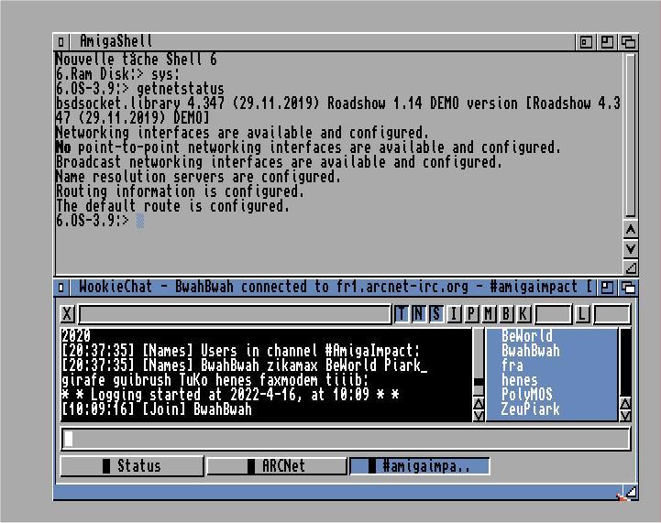Select PolyMOS in the nick list
Screen dimensions: 661x523
point(526,395)
